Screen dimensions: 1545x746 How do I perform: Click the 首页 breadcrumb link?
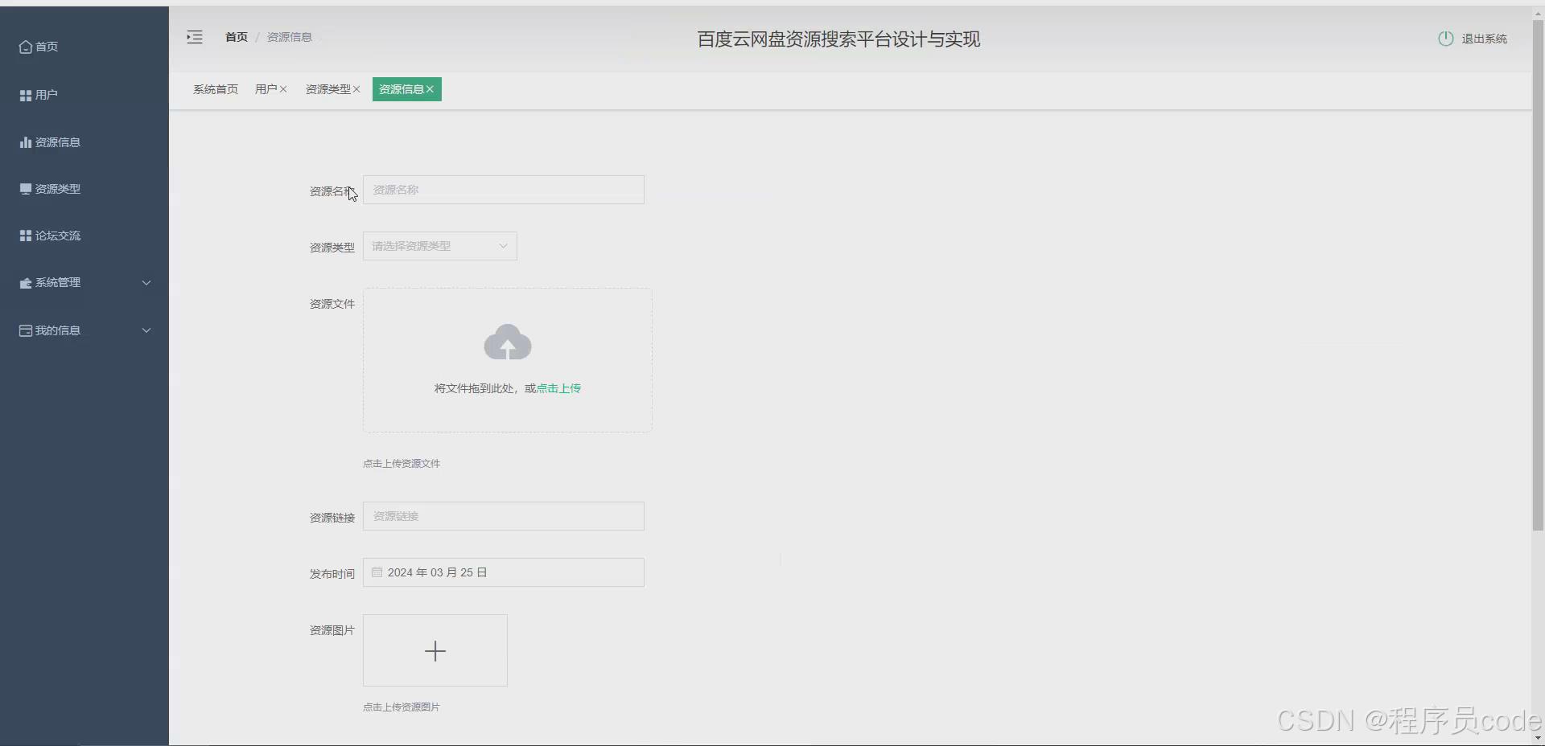pos(237,37)
